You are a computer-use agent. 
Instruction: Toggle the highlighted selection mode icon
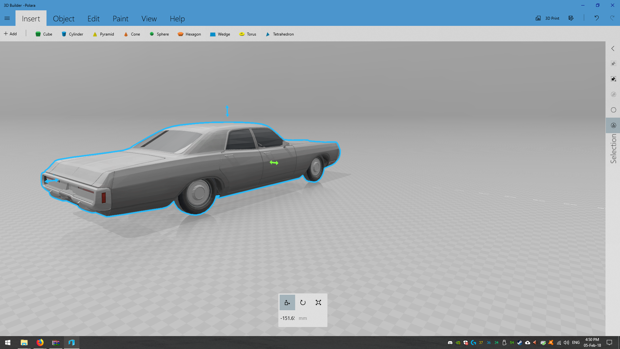click(x=613, y=125)
